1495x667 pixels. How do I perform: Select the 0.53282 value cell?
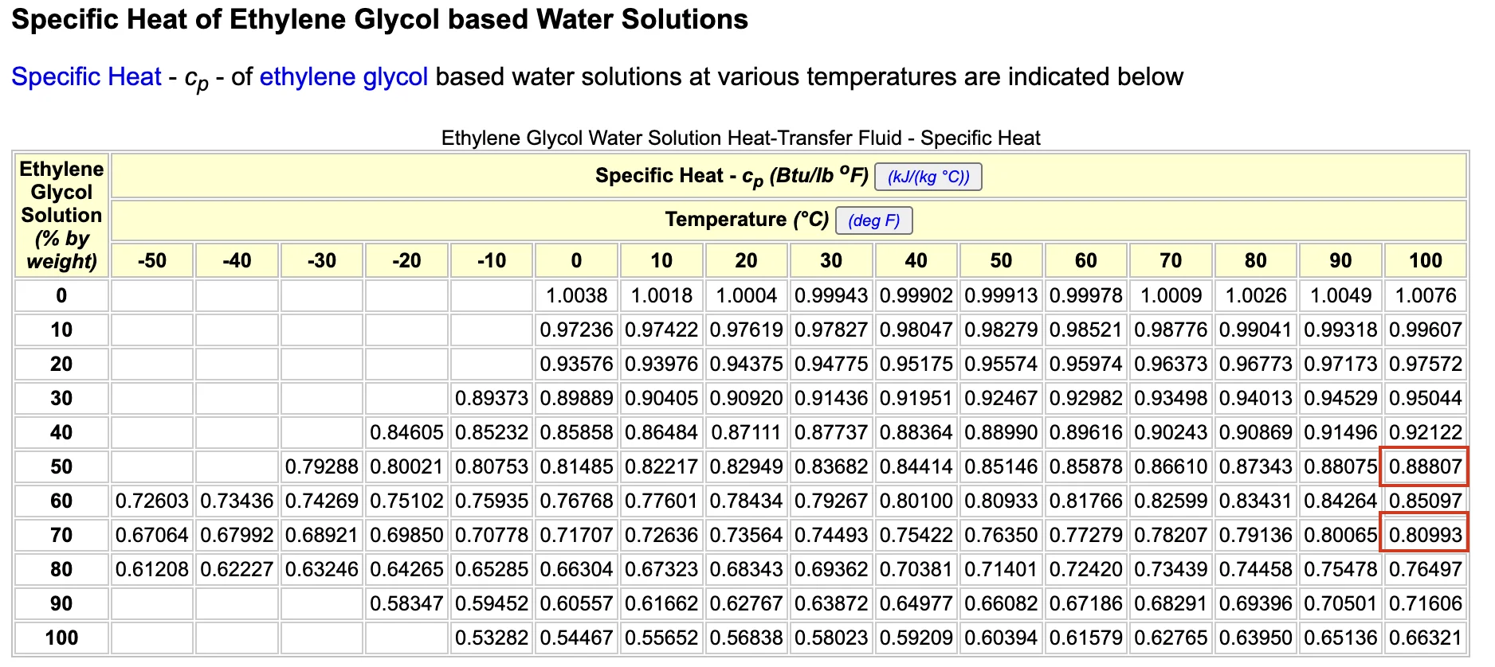492,638
